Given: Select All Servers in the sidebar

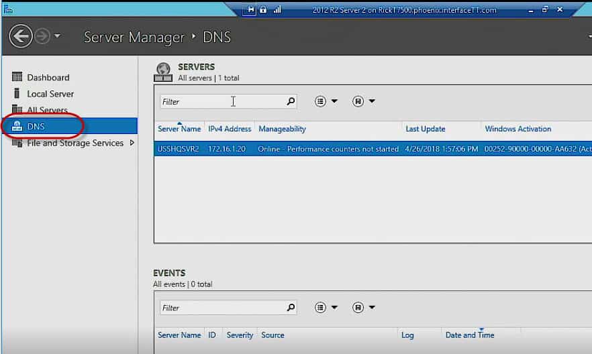Looking at the screenshot, I should pos(47,110).
